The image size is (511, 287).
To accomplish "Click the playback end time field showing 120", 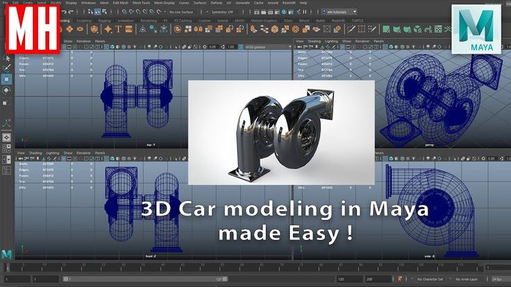I will click(x=349, y=279).
